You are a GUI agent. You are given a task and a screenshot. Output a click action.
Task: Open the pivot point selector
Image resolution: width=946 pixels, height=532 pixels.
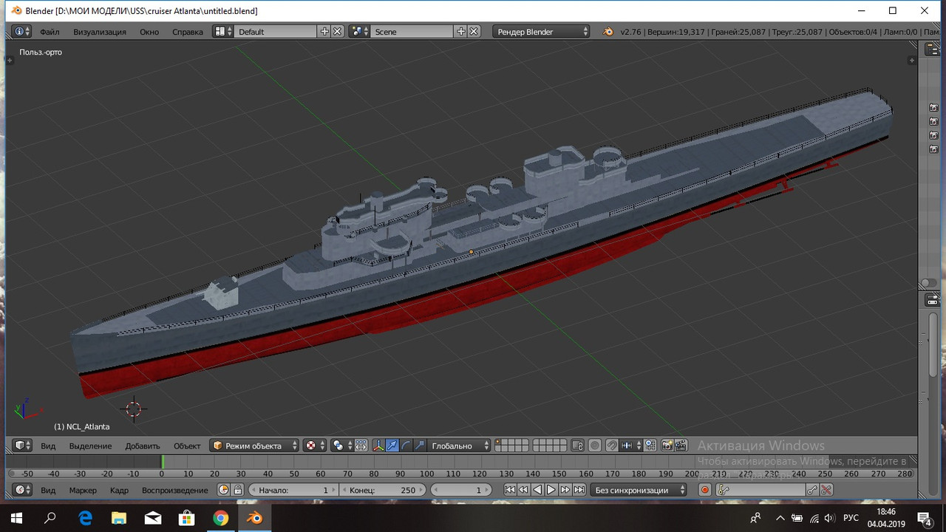coord(341,446)
